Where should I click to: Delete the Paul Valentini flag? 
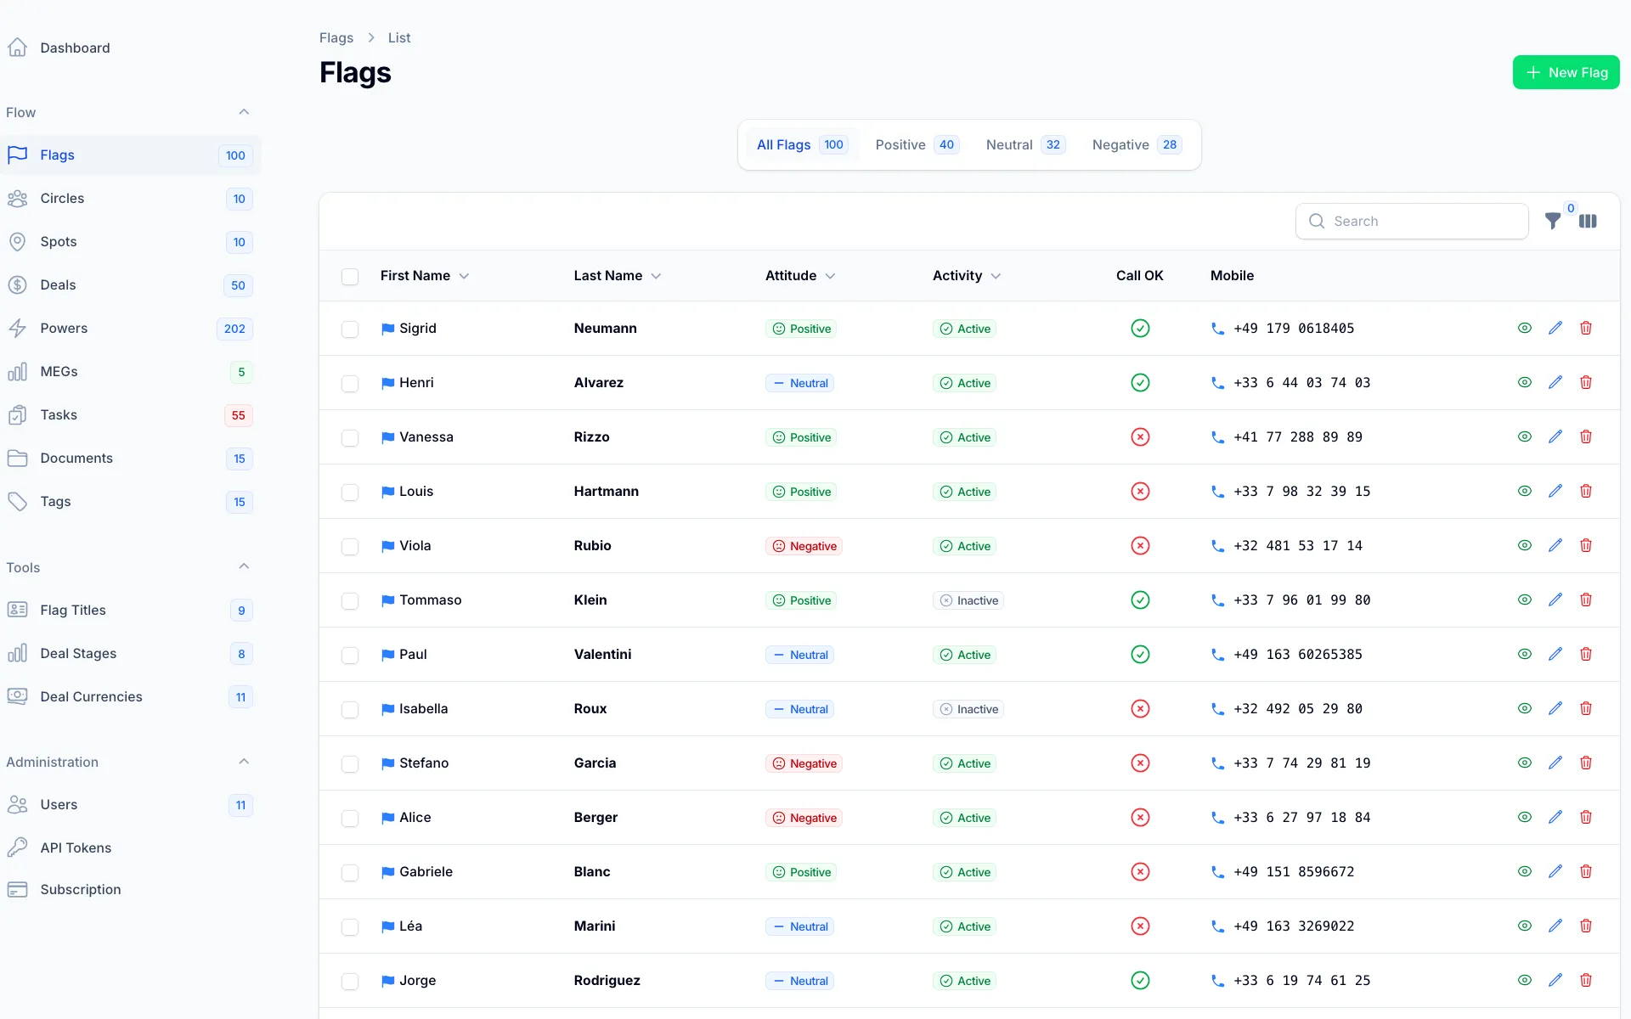coord(1586,654)
